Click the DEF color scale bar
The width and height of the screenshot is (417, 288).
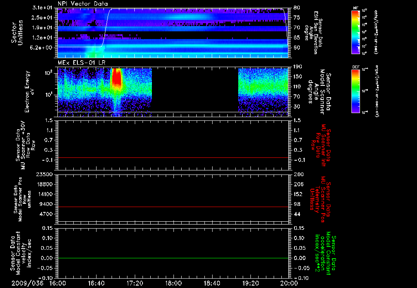coord(356,91)
